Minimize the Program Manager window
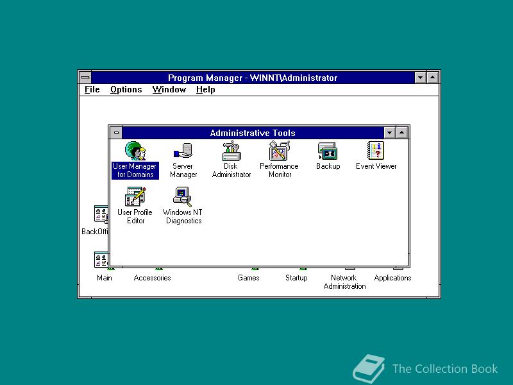The height and width of the screenshot is (385, 513). (420, 78)
